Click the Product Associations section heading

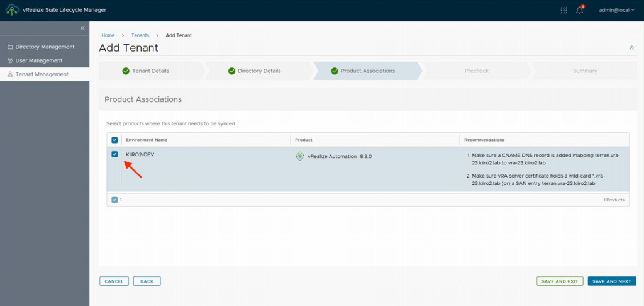(x=143, y=99)
